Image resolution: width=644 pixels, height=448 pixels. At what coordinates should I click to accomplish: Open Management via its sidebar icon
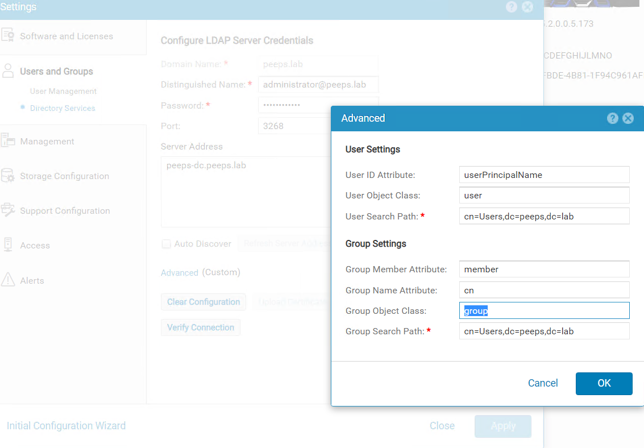tap(9, 141)
